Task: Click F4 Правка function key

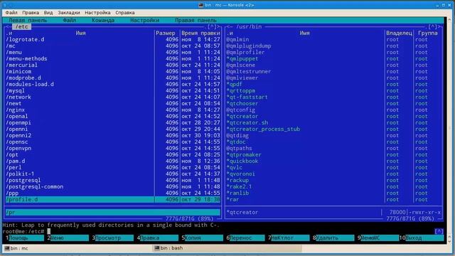Action: (x=158, y=238)
